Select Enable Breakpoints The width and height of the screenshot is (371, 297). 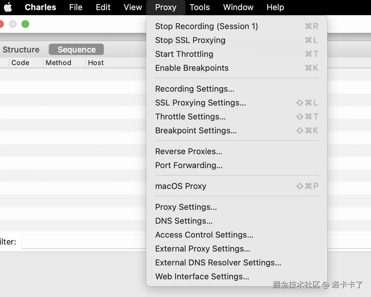pos(236,68)
